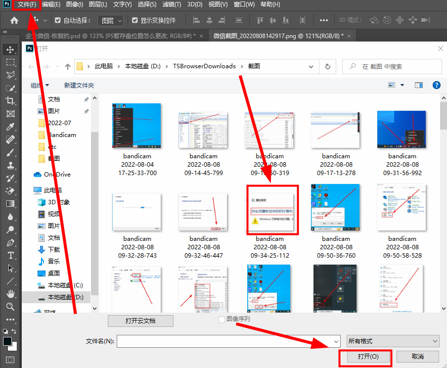This screenshot has height=368, width=447.
Task: Enable the 图像序列 checkbox
Action: click(222, 320)
